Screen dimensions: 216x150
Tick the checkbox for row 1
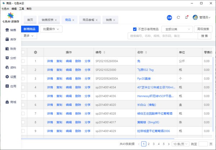[23, 61]
